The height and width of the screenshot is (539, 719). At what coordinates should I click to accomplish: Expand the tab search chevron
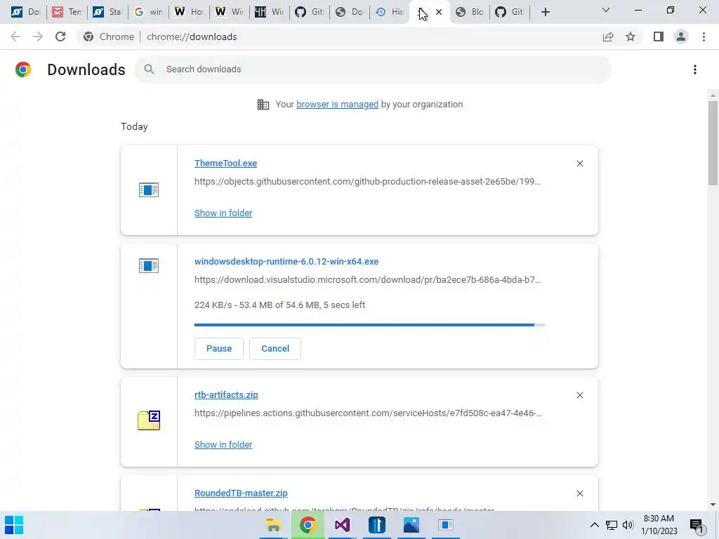606,10
